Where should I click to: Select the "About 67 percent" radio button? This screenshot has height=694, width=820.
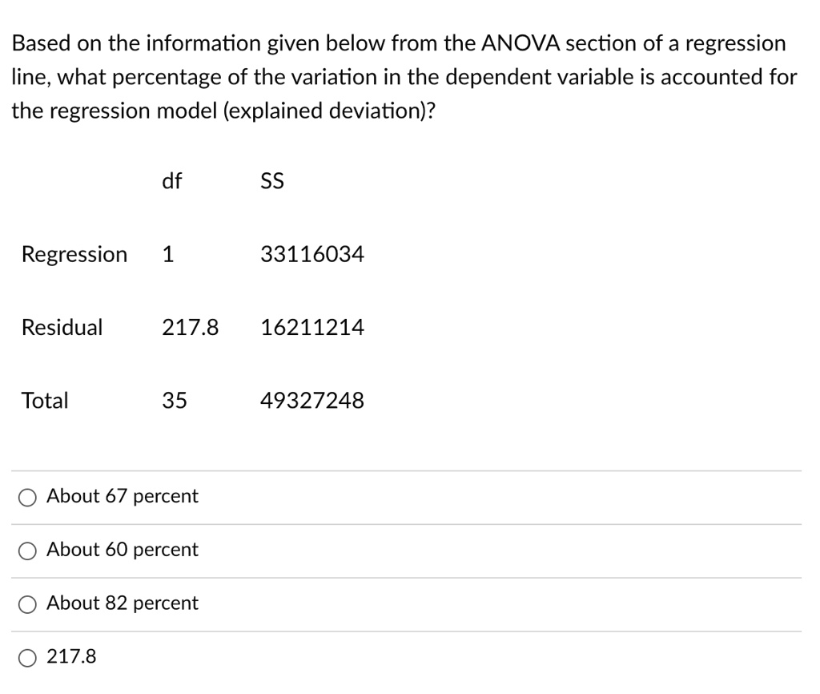pos(27,497)
